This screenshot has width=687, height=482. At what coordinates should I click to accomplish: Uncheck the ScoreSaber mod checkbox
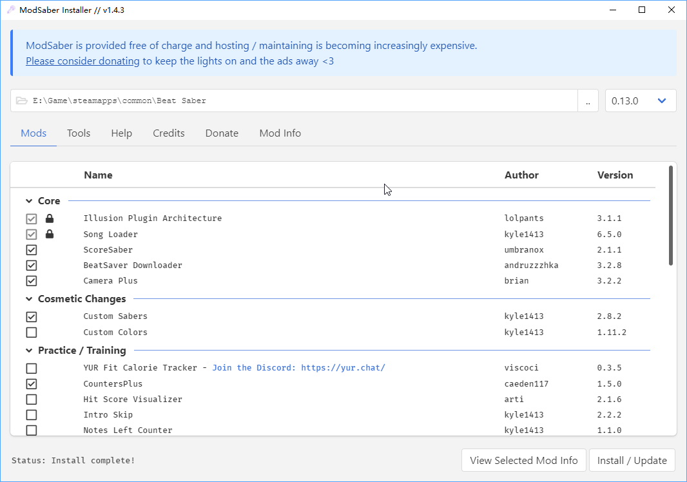click(32, 250)
